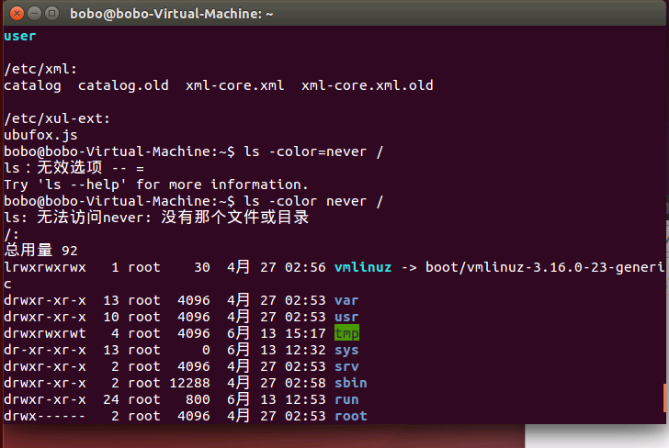Minimize the terminal window
The width and height of the screenshot is (669, 448).
tap(35, 14)
